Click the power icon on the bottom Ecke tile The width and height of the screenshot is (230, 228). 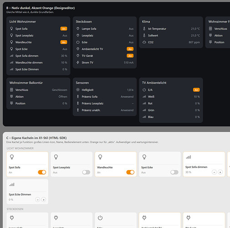pyautogui.click(x=100, y=218)
